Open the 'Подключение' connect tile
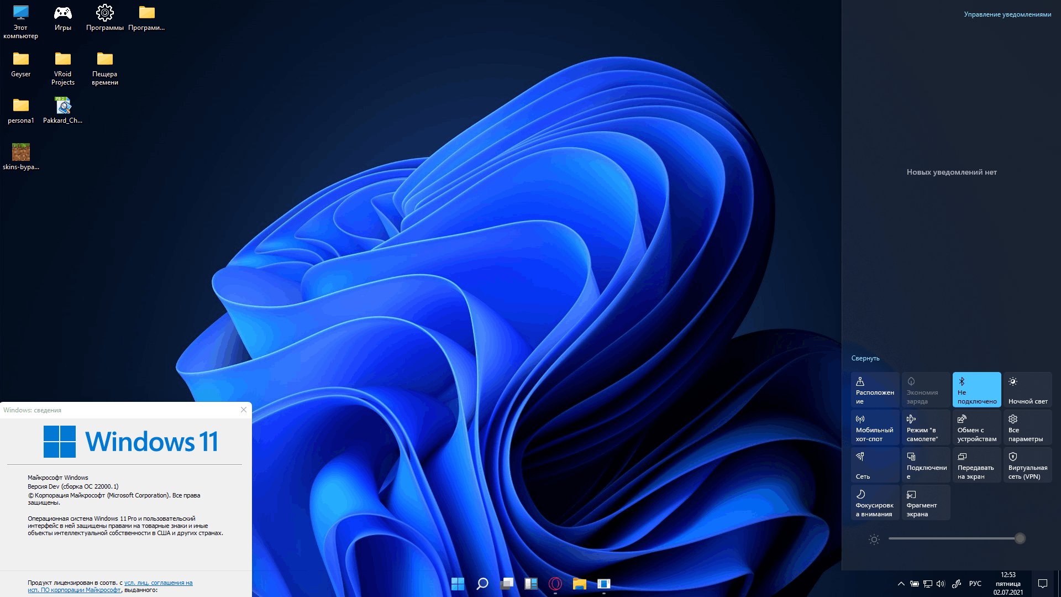The image size is (1061, 597). [926, 465]
